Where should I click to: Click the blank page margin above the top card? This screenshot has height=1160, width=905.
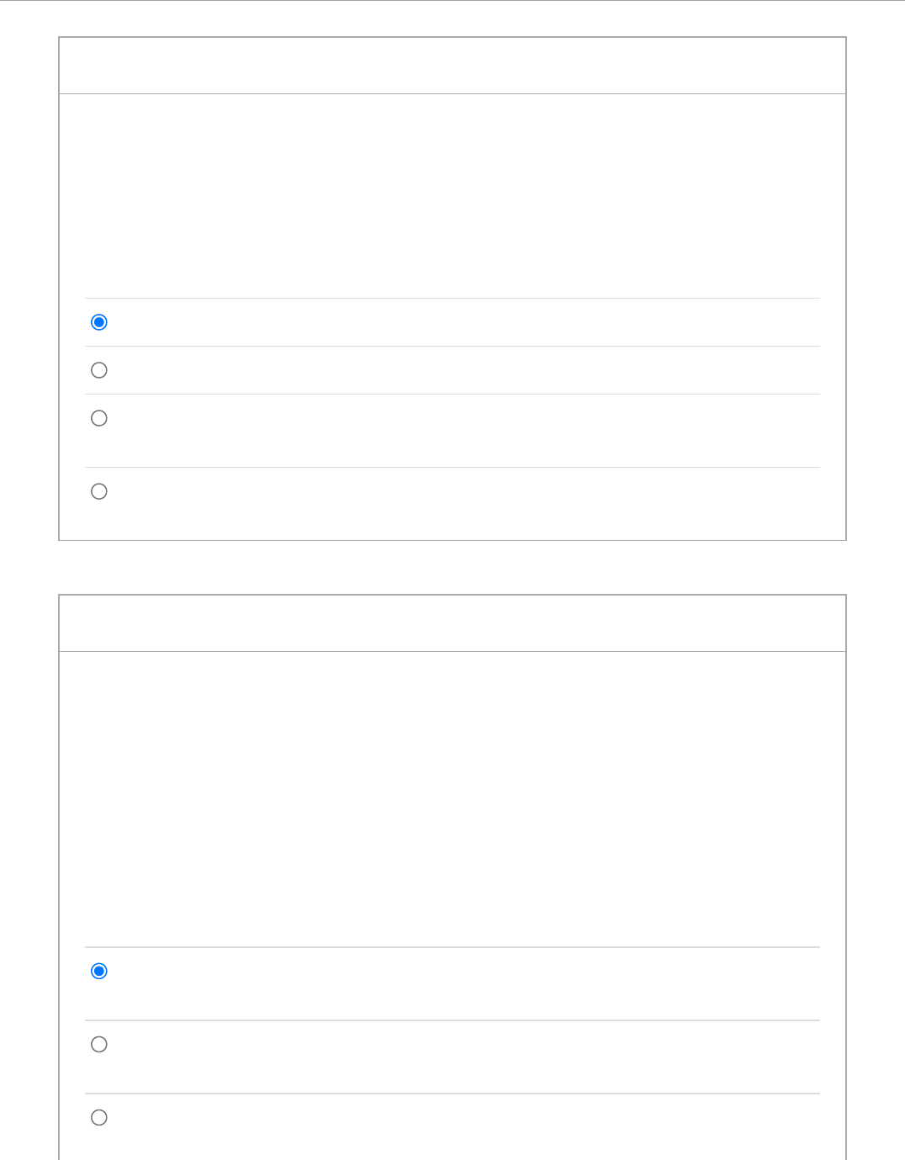pos(452,19)
